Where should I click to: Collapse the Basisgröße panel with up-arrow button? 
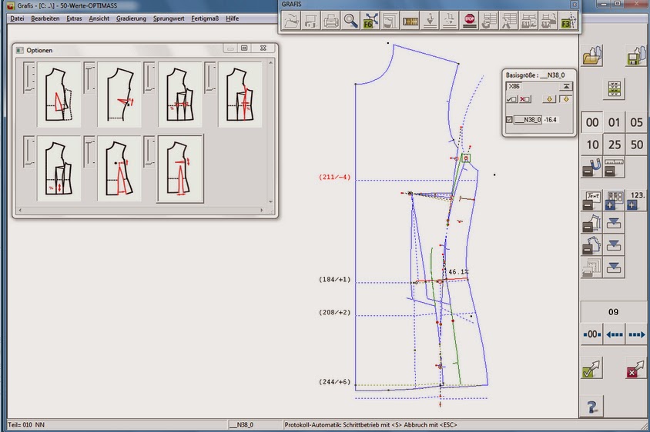click(566, 87)
